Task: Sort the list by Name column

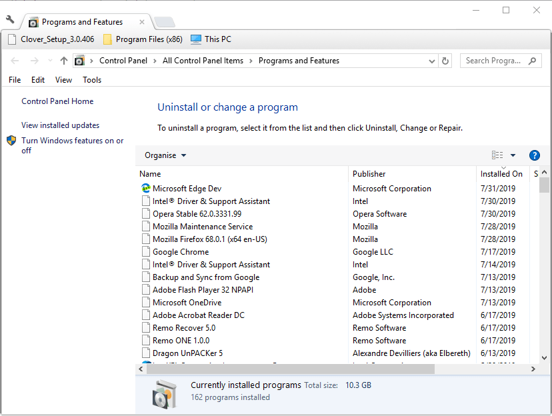Action: (x=242, y=174)
